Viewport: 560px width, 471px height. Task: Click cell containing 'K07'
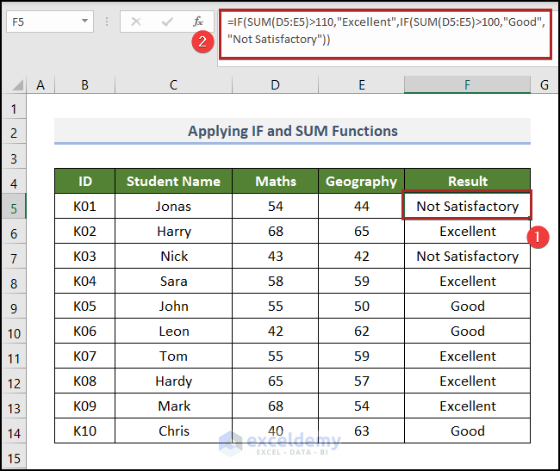pyautogui.click(x=84, y=356)
